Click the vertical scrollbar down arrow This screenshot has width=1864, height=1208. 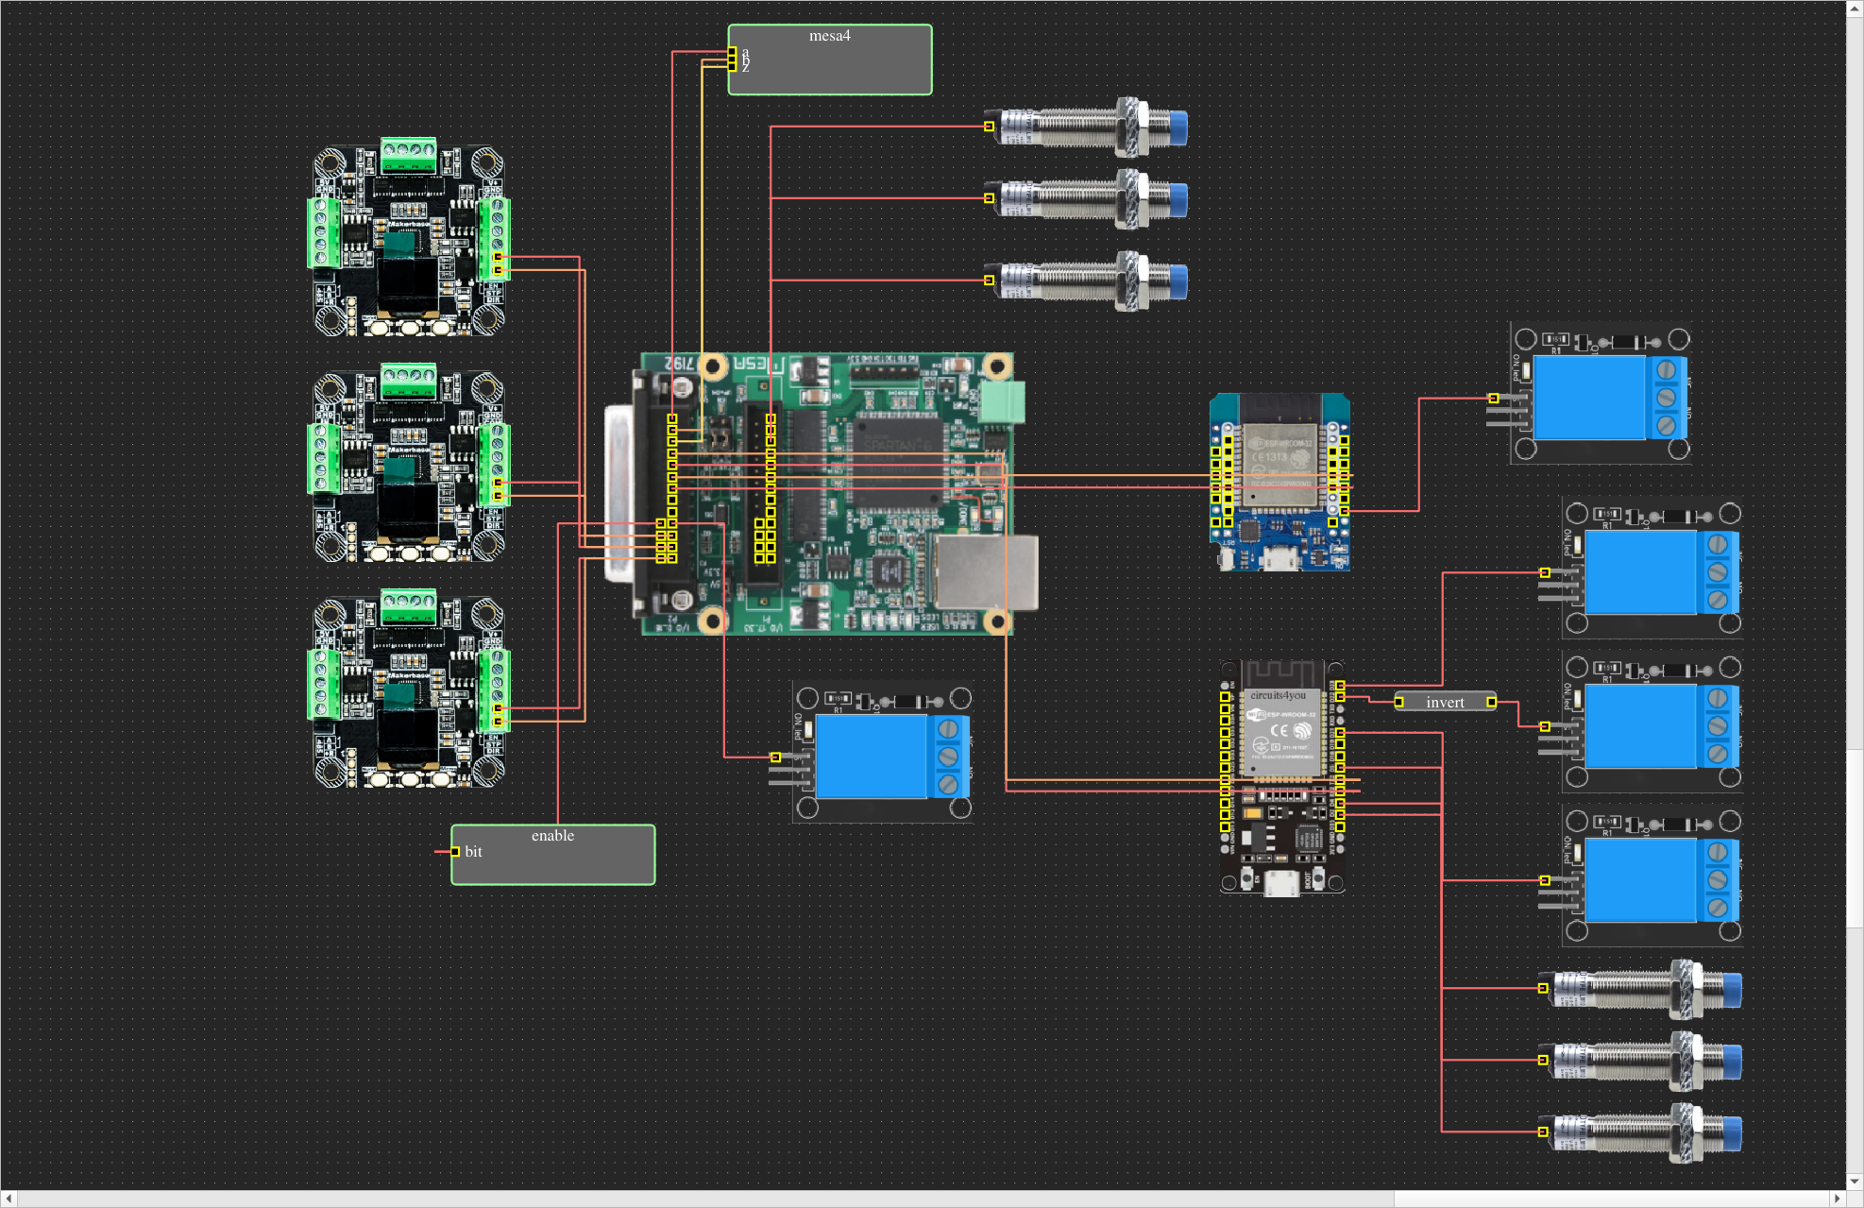(1855, 1181)
